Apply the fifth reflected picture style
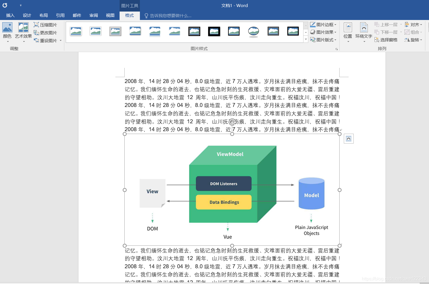Image resolution: width=429 pixels, height=284 pixels. [155, 31]
